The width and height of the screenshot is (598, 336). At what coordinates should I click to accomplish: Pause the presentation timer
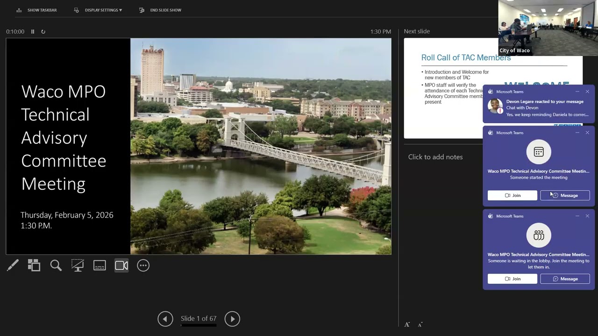(33, 32)
